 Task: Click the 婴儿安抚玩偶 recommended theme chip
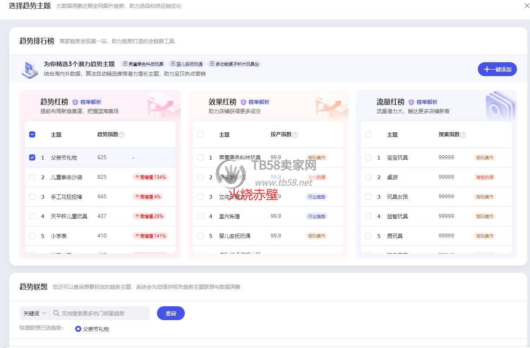click(187, 64)
